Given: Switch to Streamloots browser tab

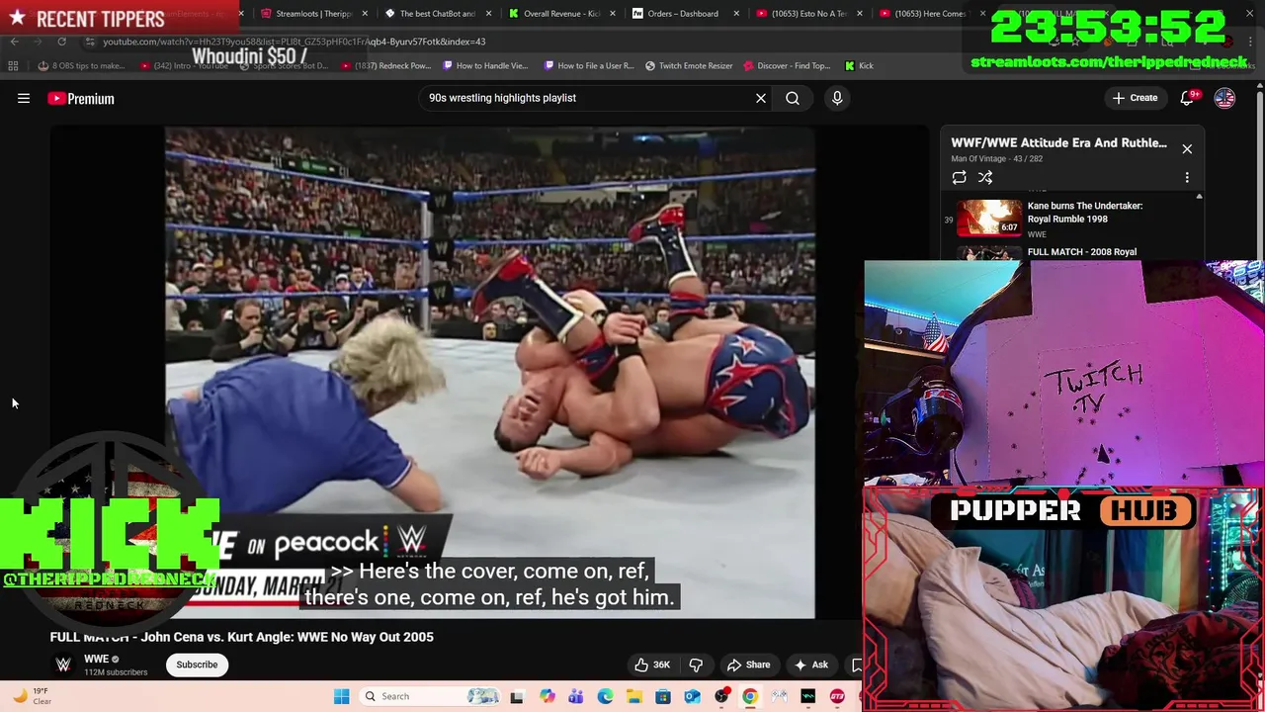Looking at the screenshot, I should 313,14.
